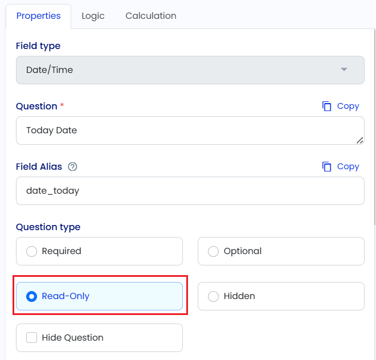Click the Copy link for Field Alias

[x=348, y=167]
